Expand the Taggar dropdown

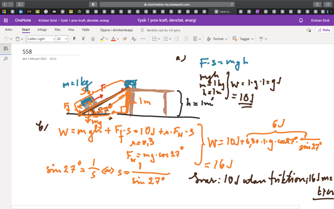pyautogui.click(x=252, y=39)
